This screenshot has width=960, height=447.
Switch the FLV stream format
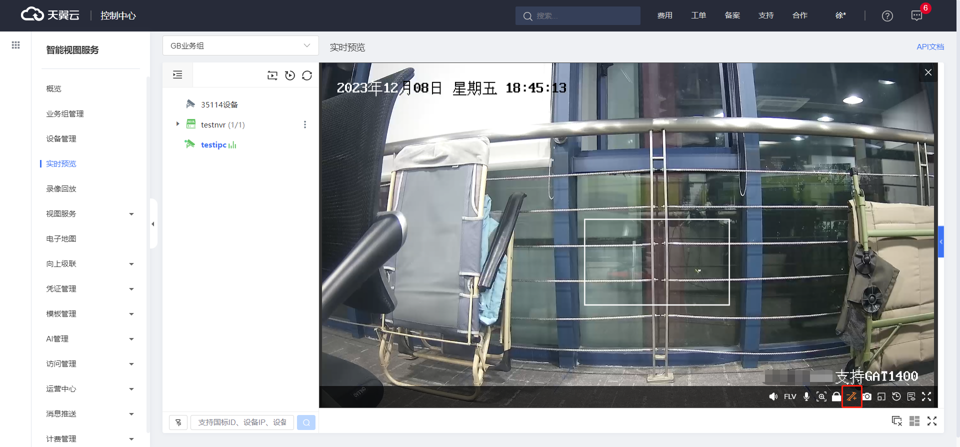pyautogui.click(x=790, y=396)
